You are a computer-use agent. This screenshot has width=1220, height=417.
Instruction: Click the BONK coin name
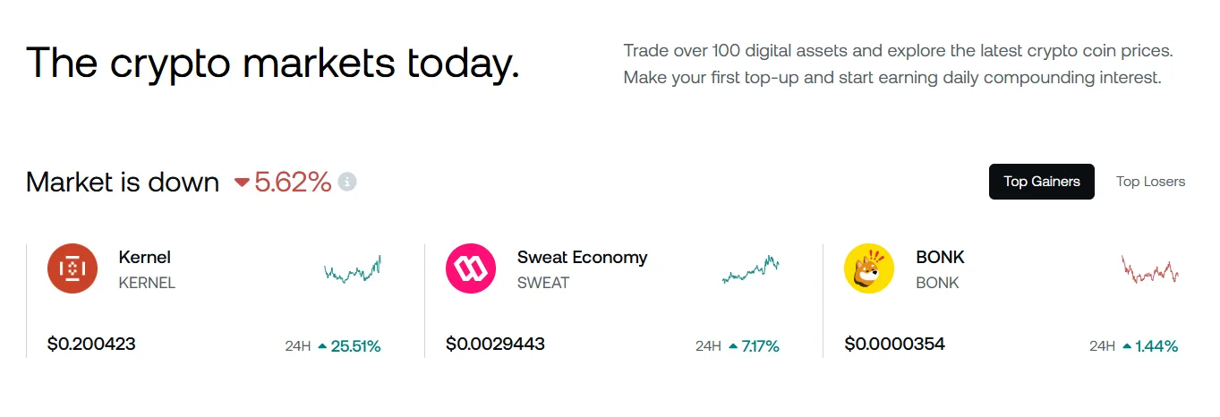[x=940, y=257]
